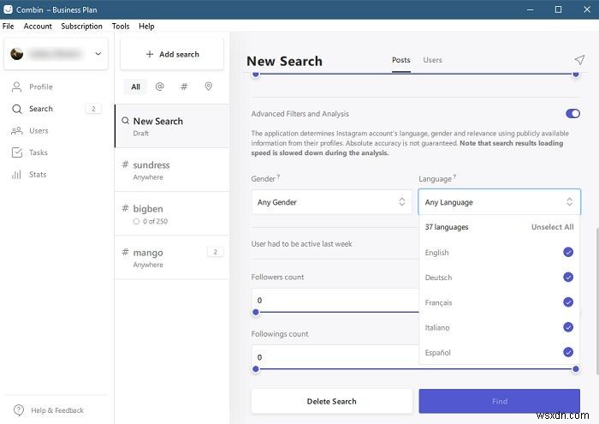Open the Profile icon in sidebar
The image size is (599, 424).
click(16, 87)
